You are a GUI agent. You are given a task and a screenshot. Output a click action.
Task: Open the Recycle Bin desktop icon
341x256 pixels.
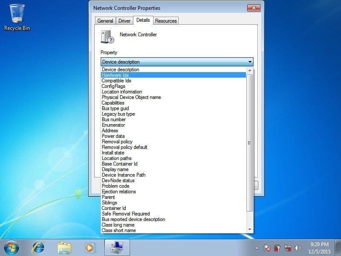click(17, 17)
